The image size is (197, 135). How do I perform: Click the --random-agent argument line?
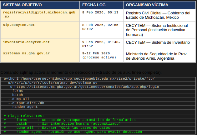pos(98,107)
